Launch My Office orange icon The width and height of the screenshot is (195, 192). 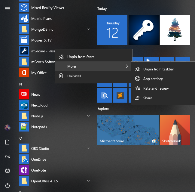tap(24, 73)
